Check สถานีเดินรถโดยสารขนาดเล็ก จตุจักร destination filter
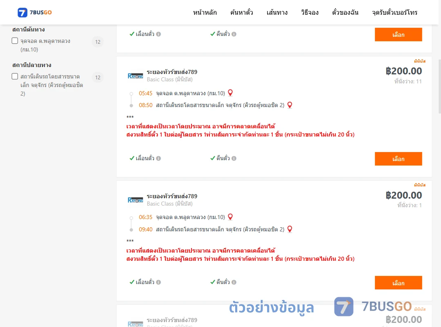 coord(15,76)
